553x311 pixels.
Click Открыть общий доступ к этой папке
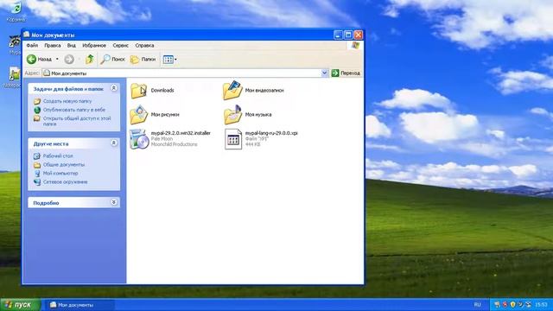pos(77,121)
